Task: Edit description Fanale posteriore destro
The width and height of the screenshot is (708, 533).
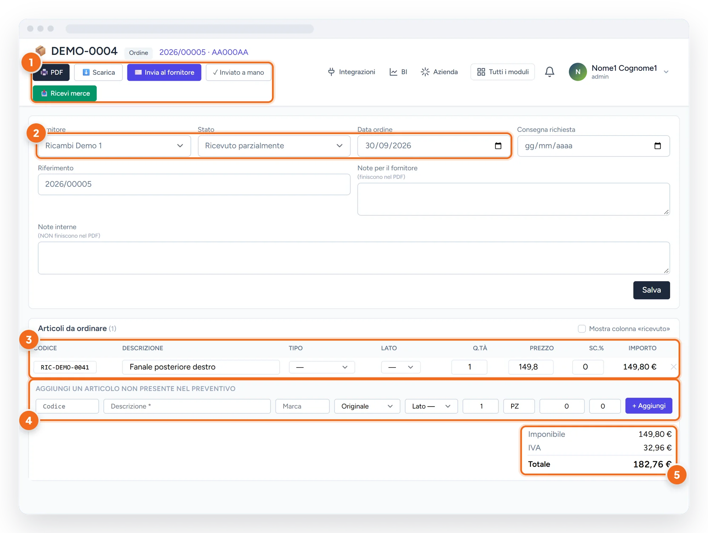Action: 201,367
